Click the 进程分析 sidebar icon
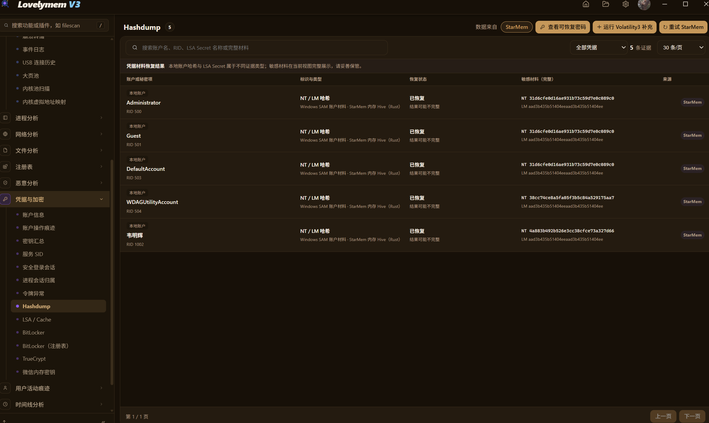The width and height of the screenshot is (709, 423). point(5,118)
